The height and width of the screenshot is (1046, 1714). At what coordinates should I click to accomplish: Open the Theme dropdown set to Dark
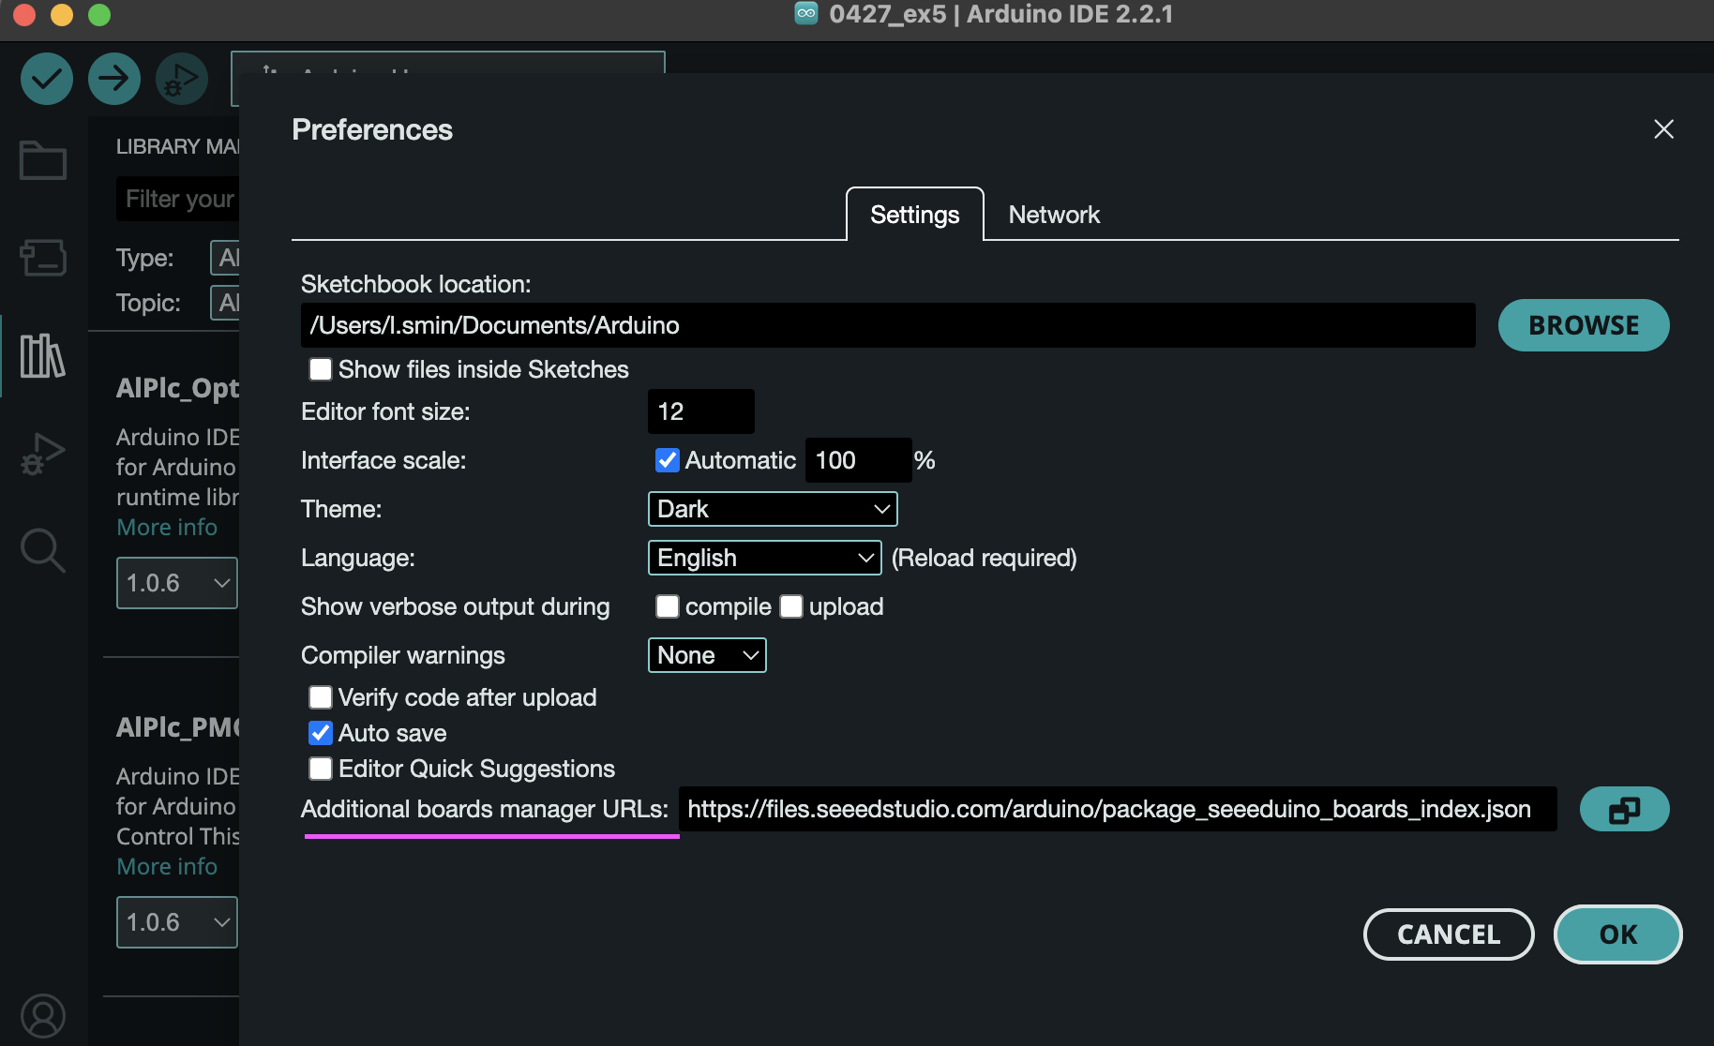coord(773,509)
